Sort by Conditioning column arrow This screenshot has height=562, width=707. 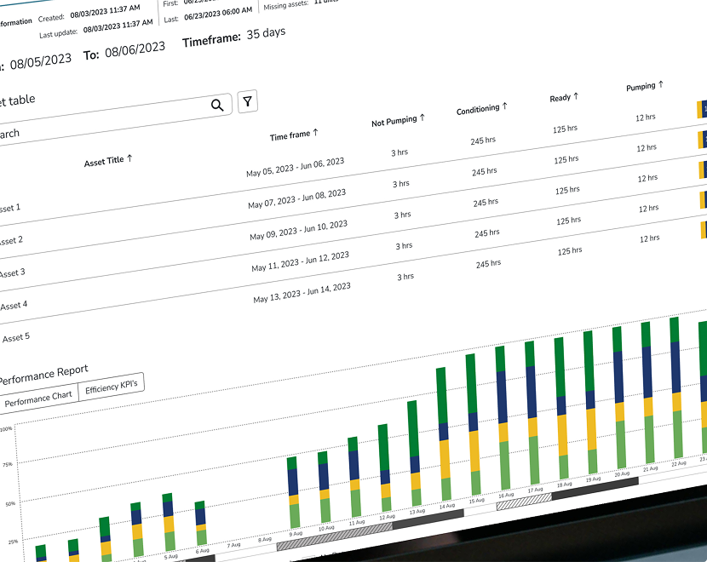click(x=505, y=106)
